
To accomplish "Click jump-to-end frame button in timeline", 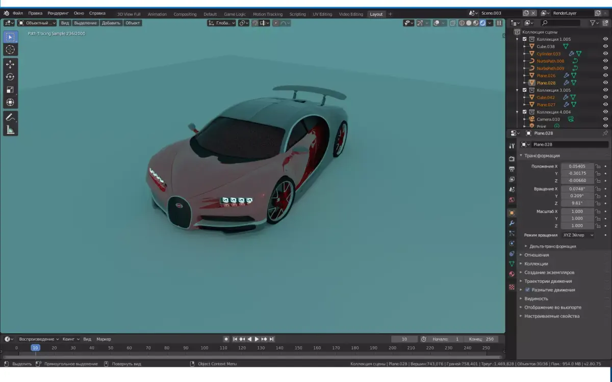I will point(271,338).
